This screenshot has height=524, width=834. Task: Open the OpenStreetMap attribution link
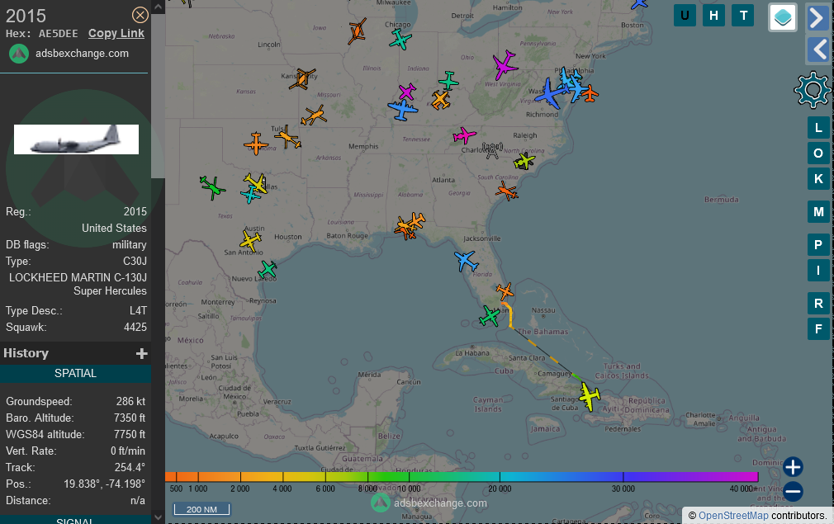tap(733, 516)
